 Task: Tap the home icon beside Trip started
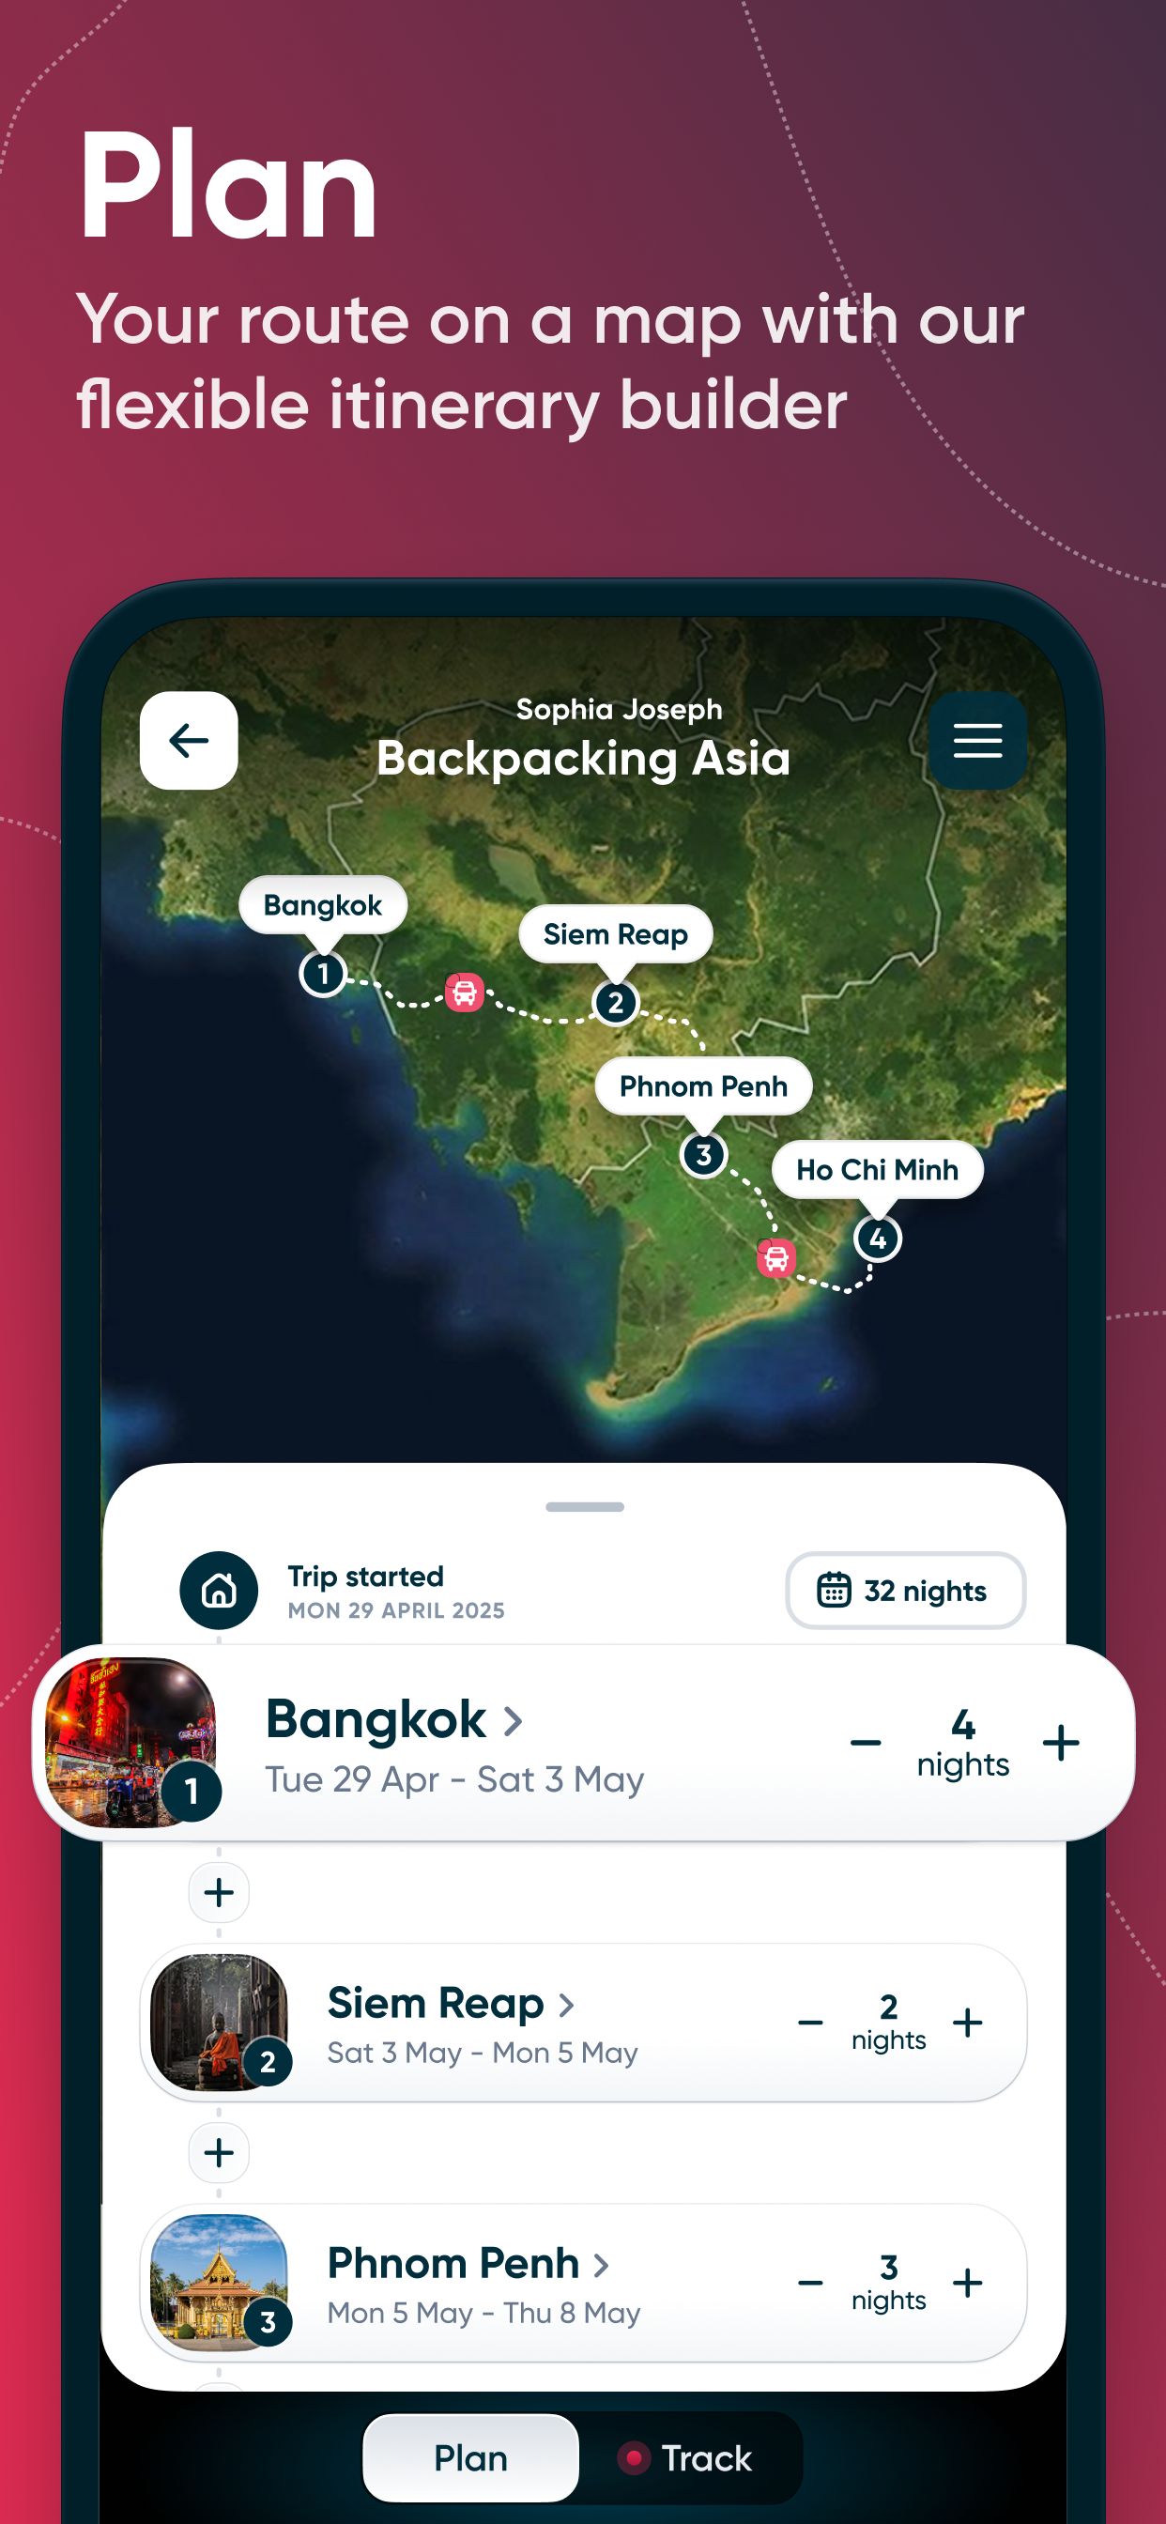pos(219,1591)
